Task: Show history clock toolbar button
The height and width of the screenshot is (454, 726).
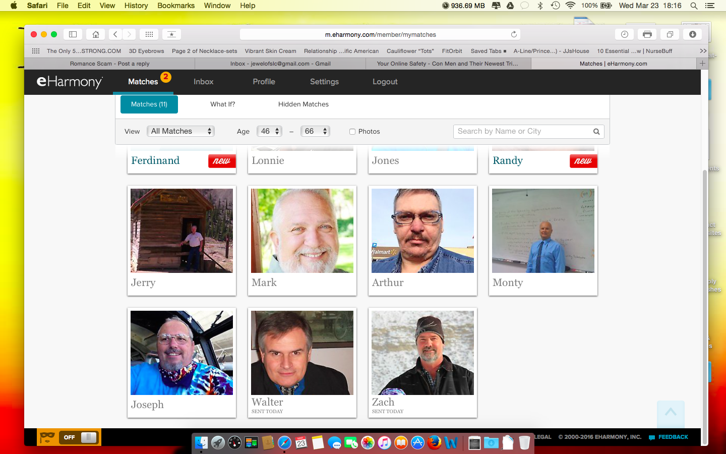Action: pyautogui.click(x=624, y=34)
